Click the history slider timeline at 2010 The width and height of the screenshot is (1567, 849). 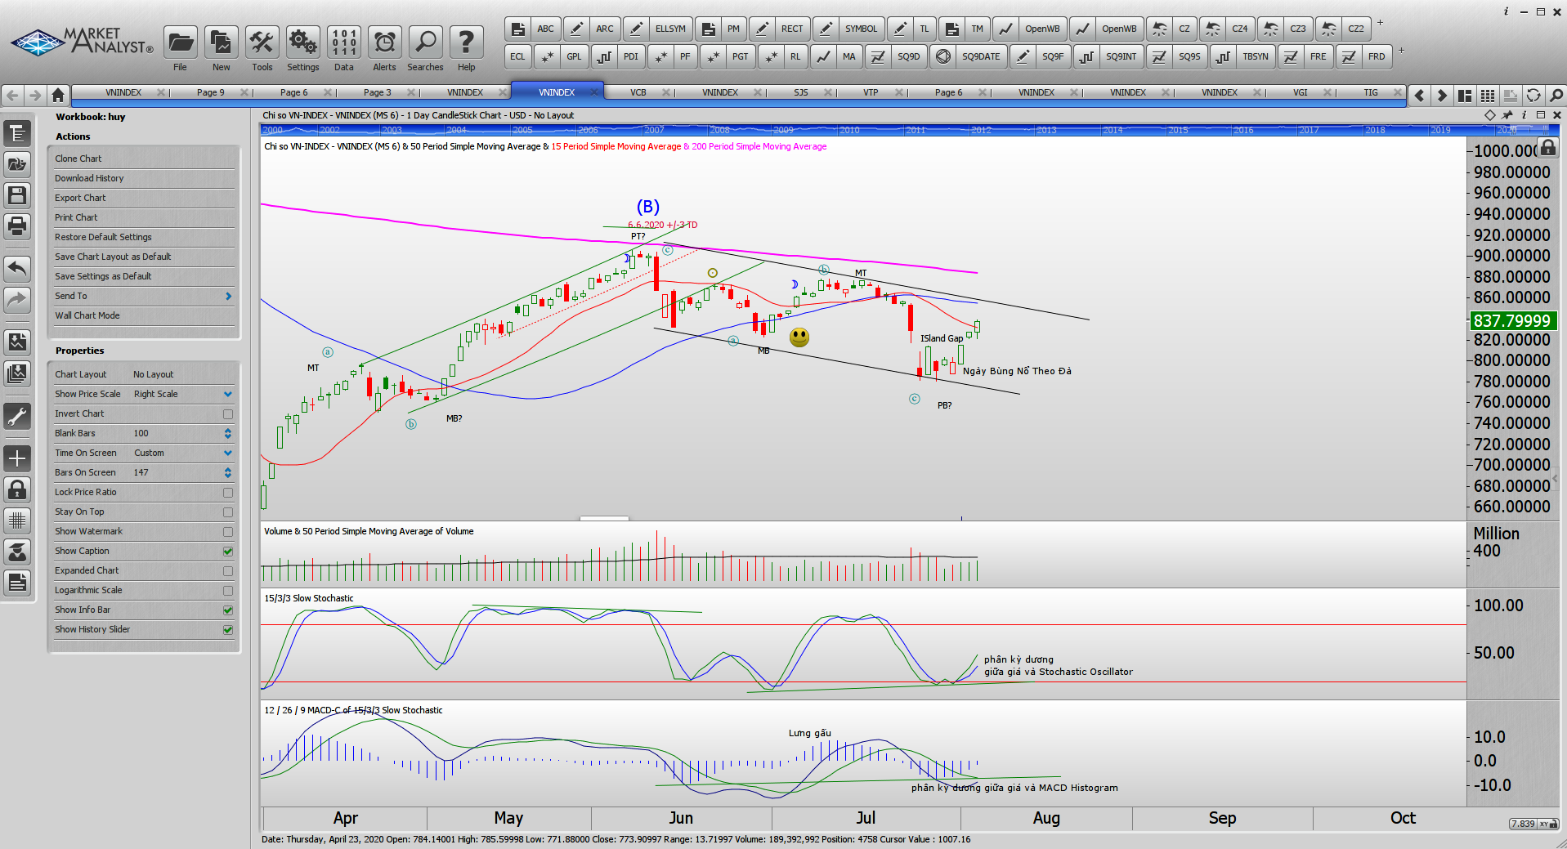pos(849,131)
